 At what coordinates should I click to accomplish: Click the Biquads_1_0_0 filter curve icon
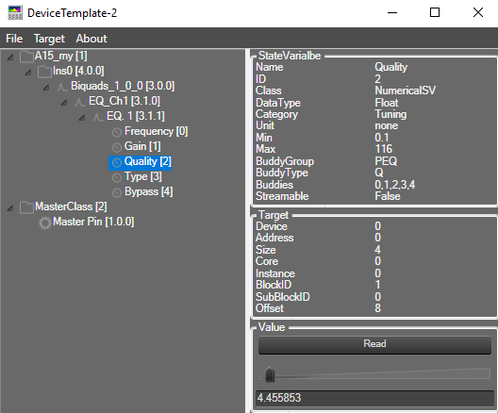coord(62,87)
